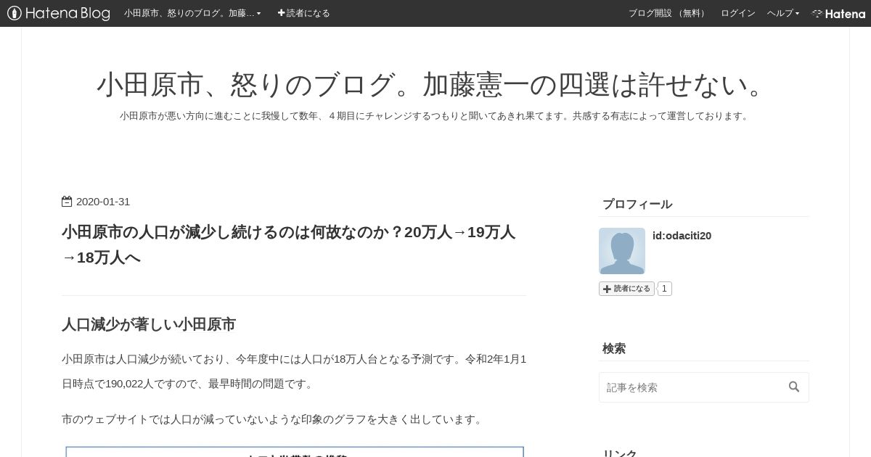Expand the blog title dropdown in top bar
The height and width of the screenshot is (457, 871).
[192, 13]
